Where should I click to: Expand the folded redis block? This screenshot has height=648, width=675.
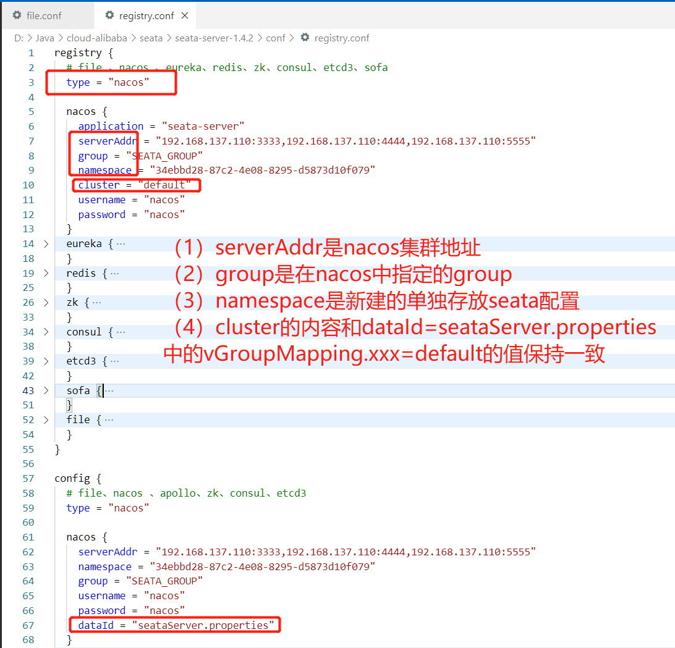46,273
